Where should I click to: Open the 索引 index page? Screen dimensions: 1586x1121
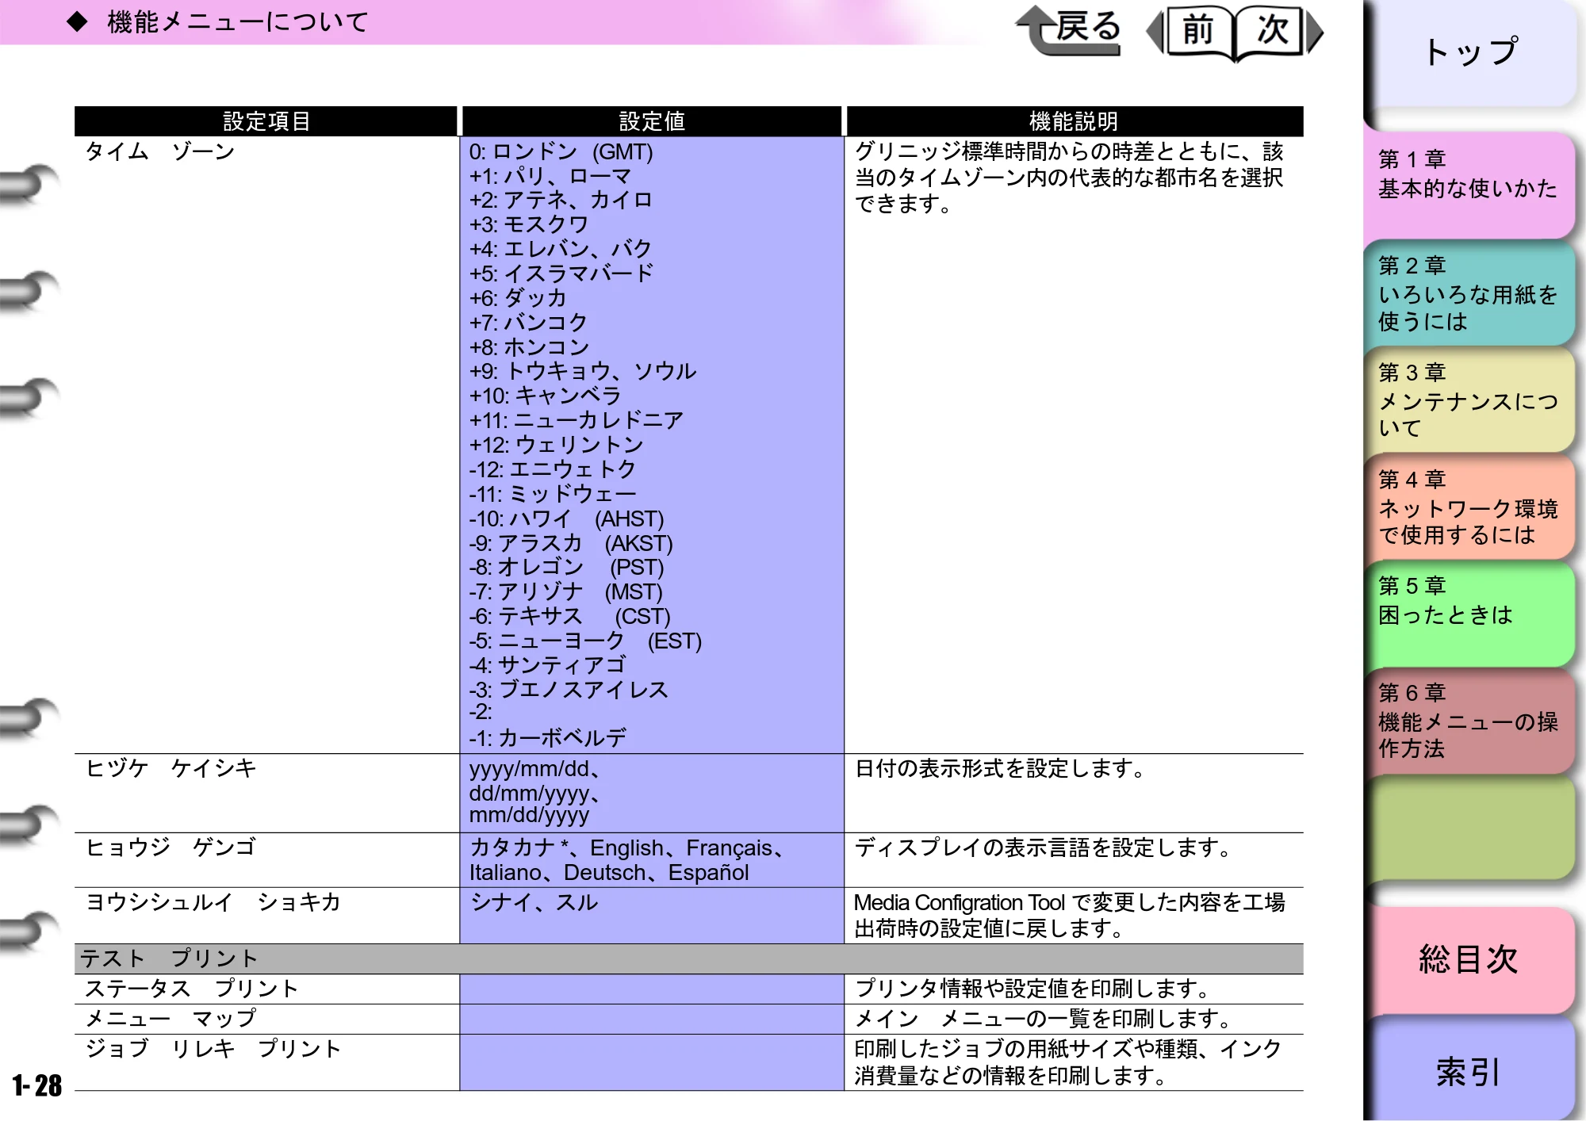click(x=1469, y=1070)
